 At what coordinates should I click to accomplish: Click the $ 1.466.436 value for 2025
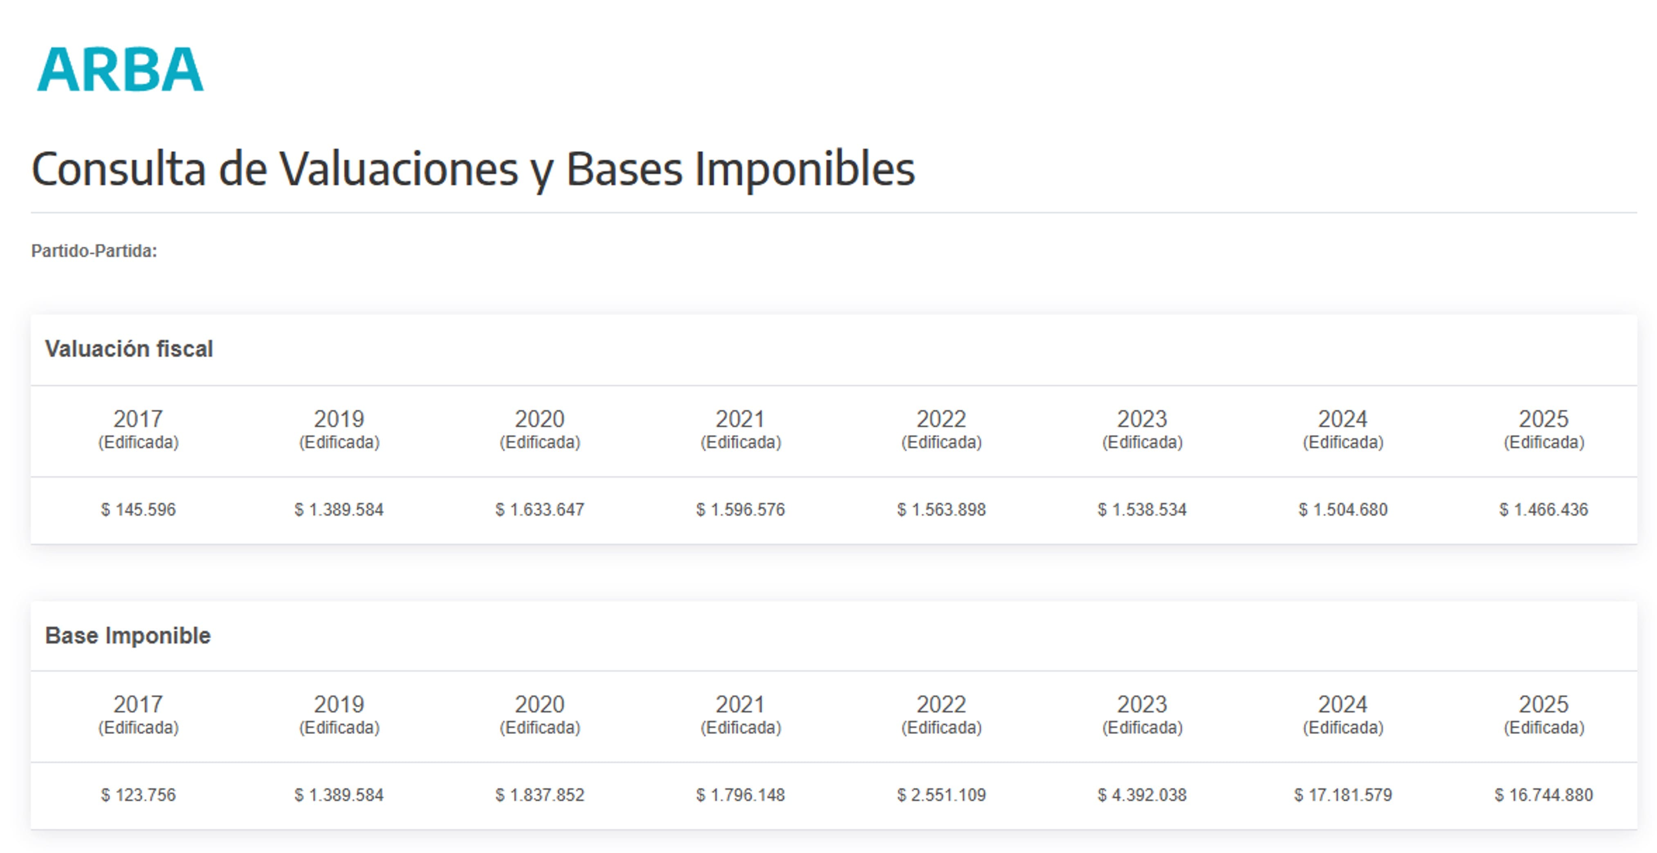(1543, 509)
